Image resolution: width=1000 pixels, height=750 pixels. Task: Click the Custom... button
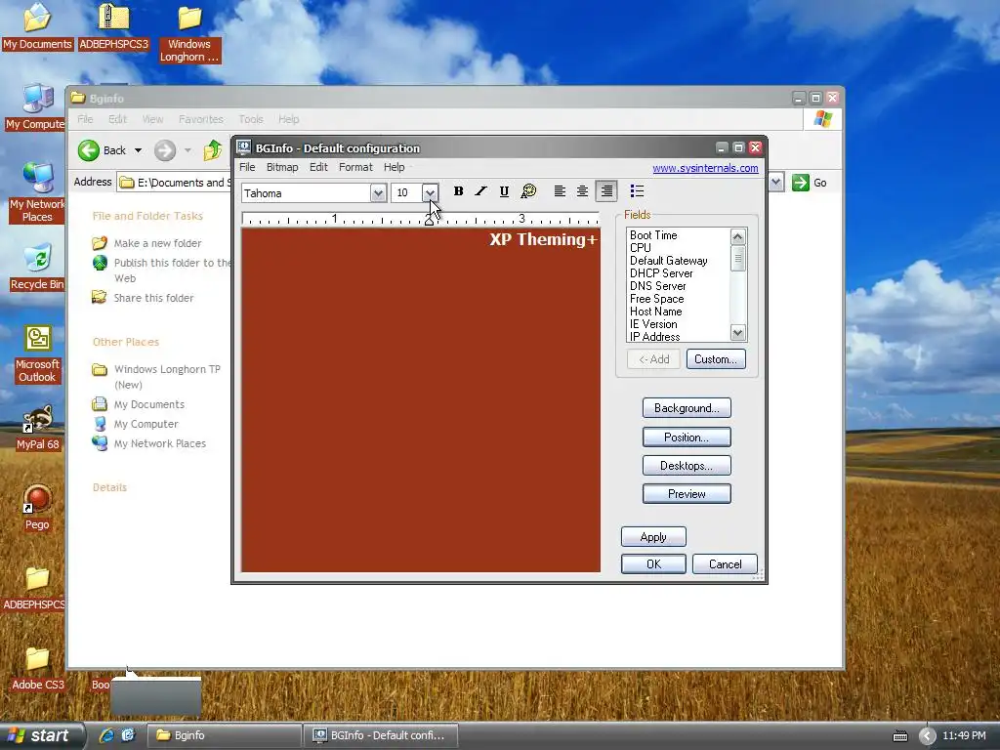tap(716, 359)
